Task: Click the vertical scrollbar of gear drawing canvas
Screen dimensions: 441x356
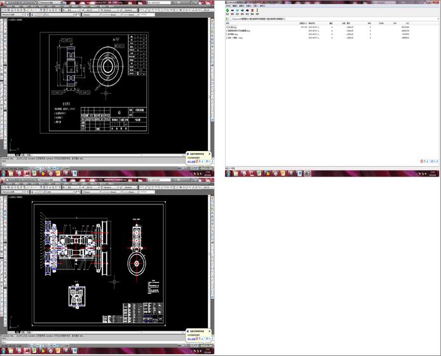Action: coord(208,84)
